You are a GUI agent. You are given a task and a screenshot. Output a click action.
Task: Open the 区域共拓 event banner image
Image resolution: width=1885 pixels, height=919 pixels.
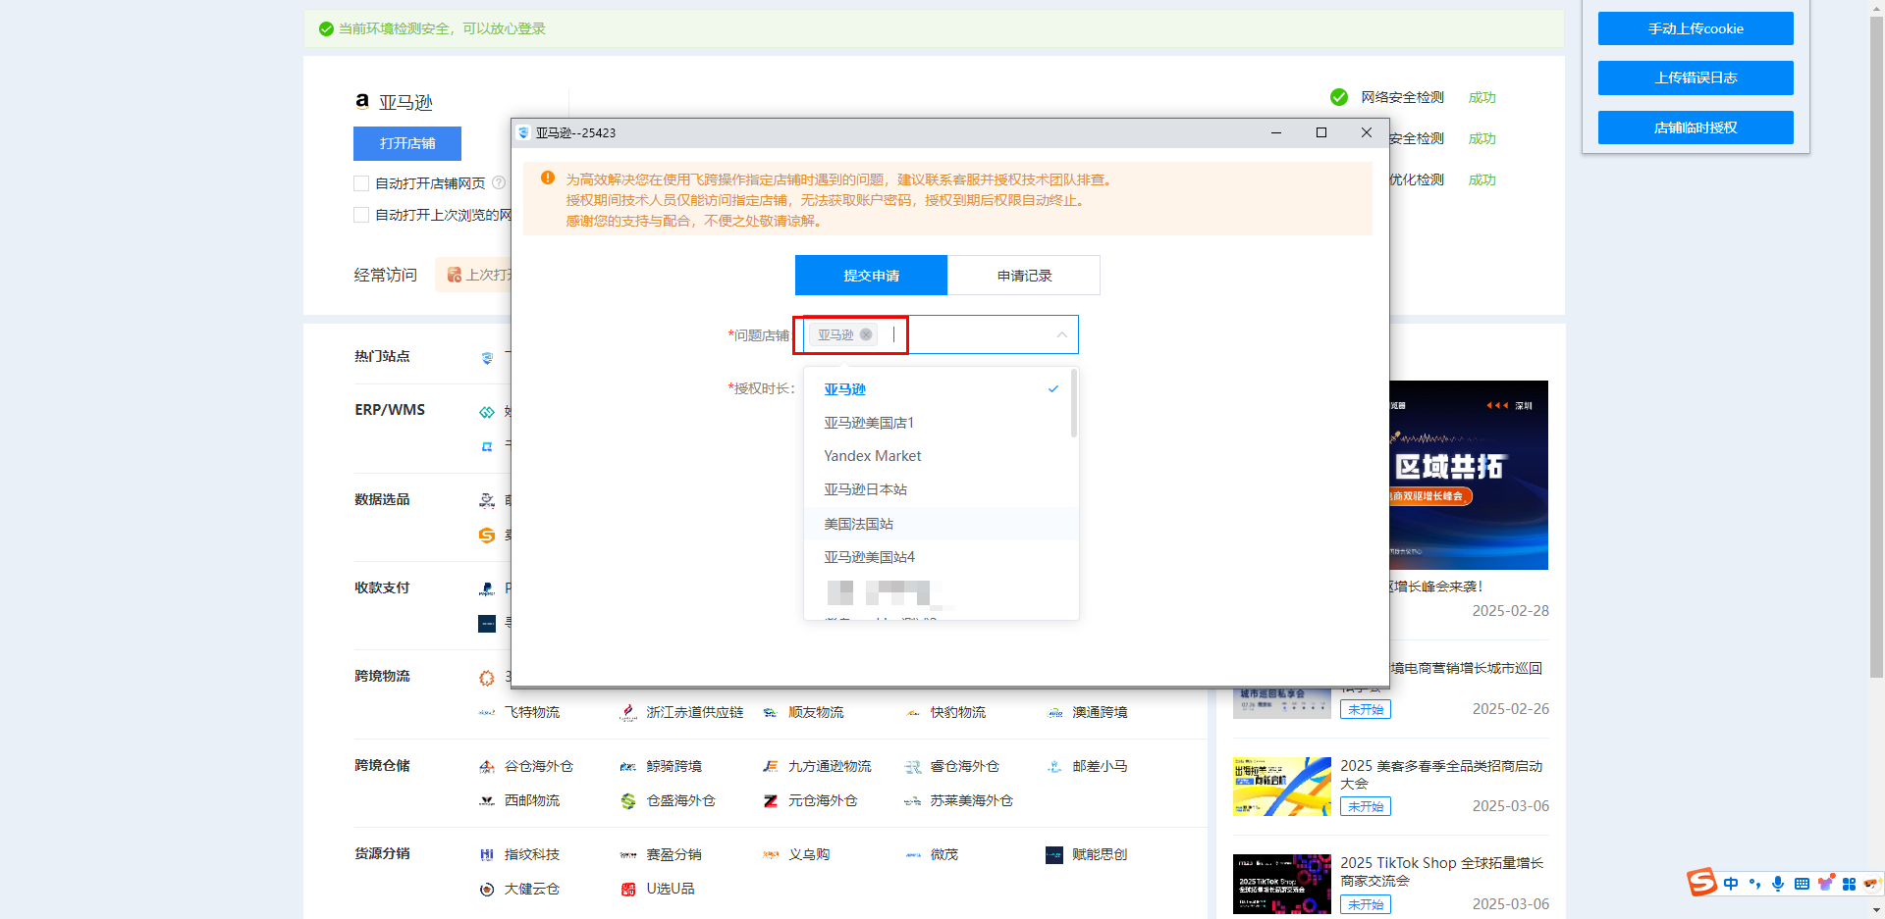[1469, 476]
